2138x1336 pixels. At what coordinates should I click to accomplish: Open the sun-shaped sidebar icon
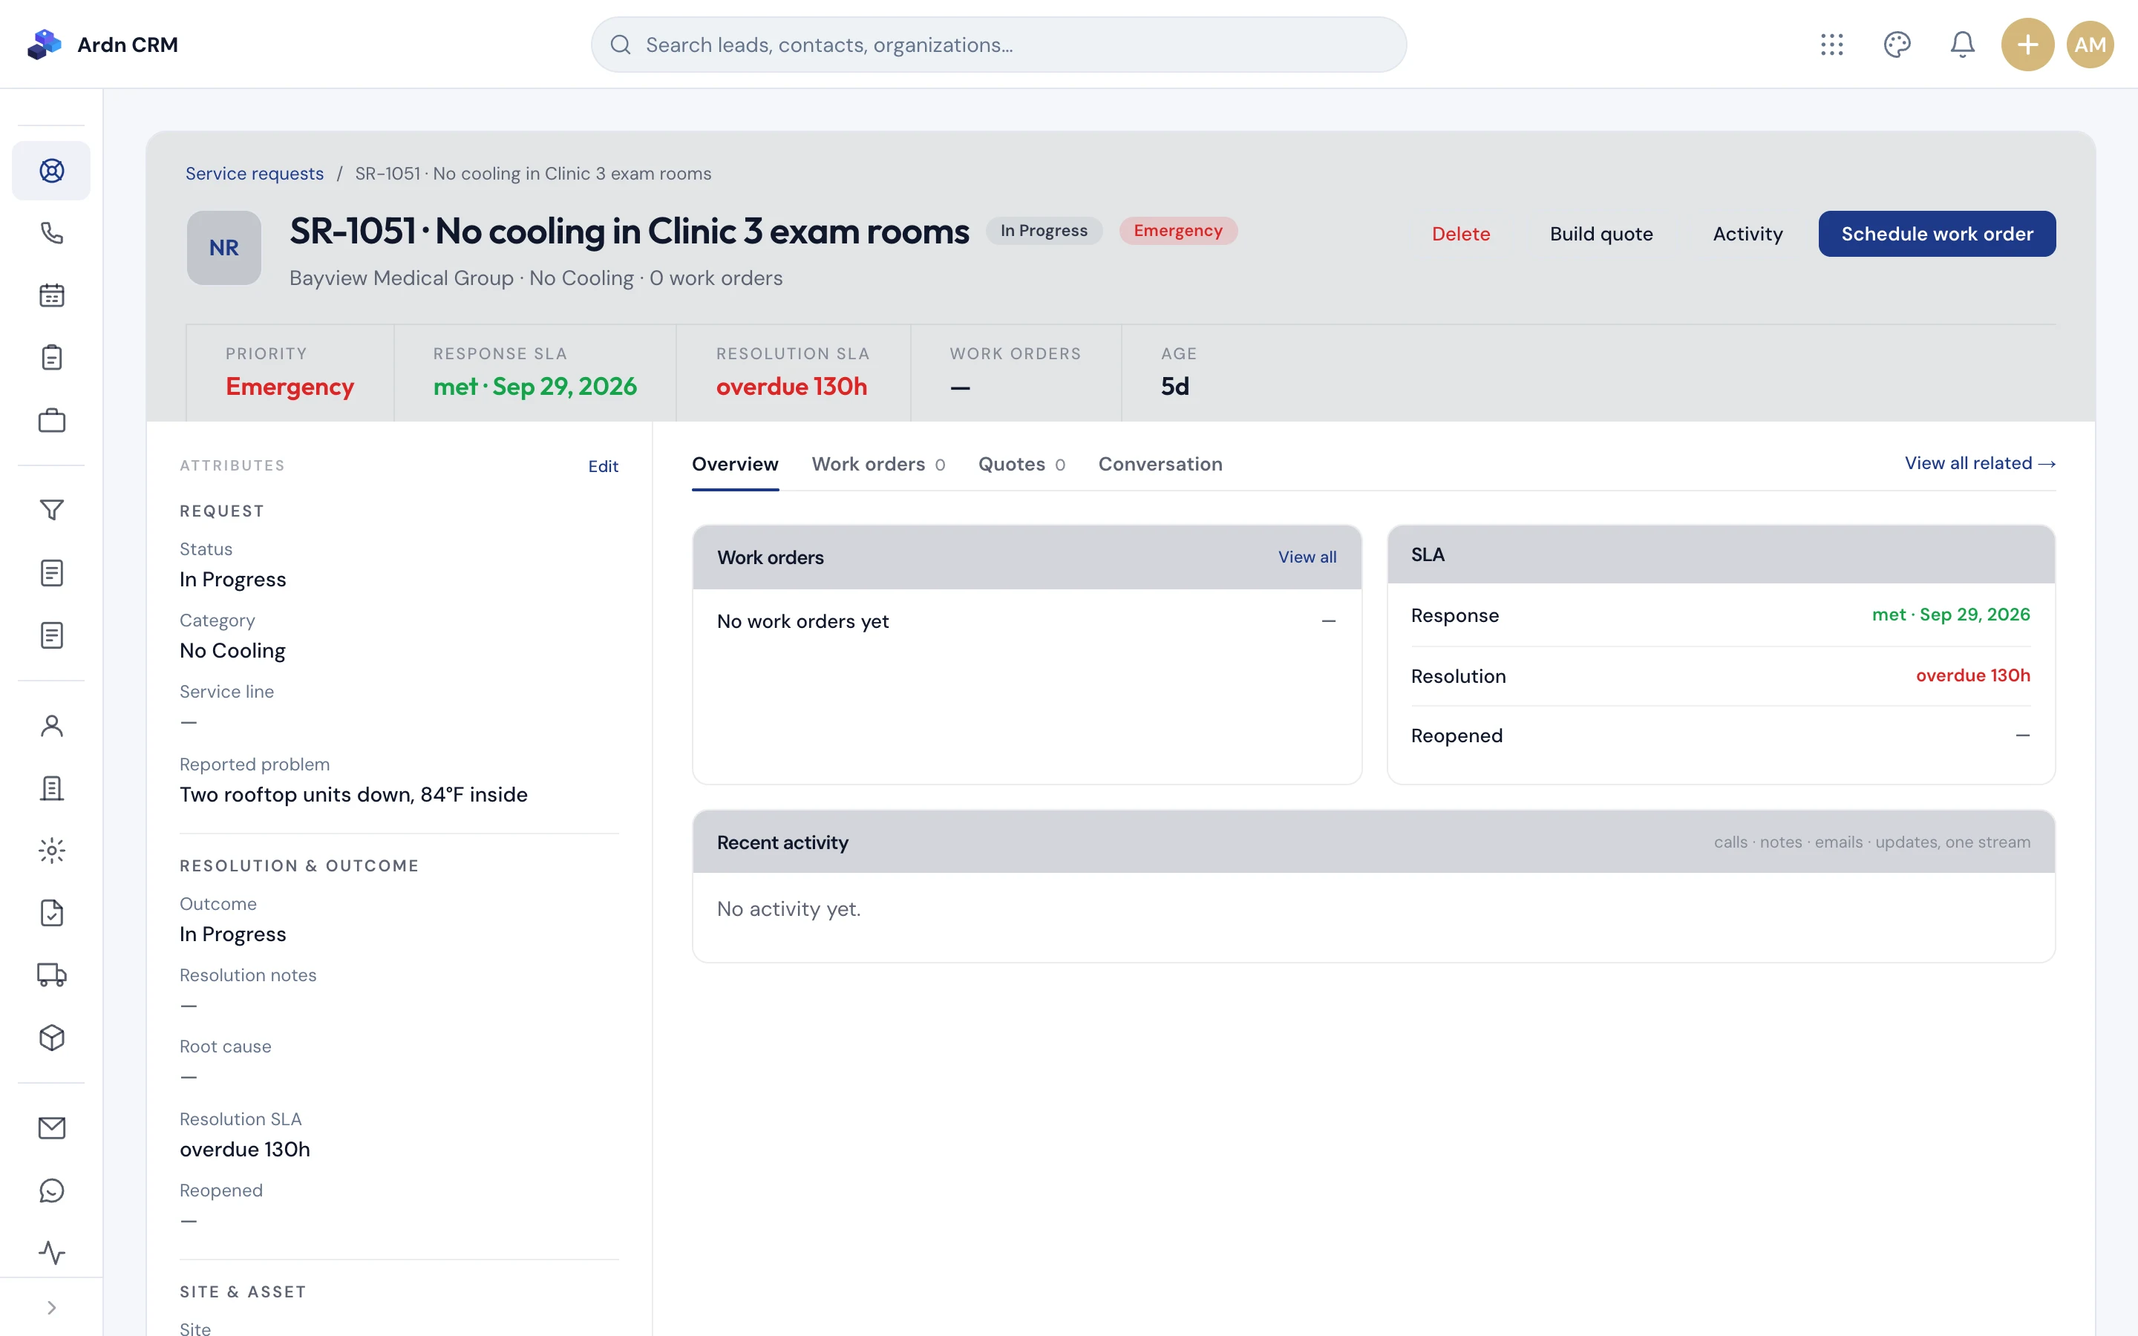pyautogui.click(x=51, y=851)
